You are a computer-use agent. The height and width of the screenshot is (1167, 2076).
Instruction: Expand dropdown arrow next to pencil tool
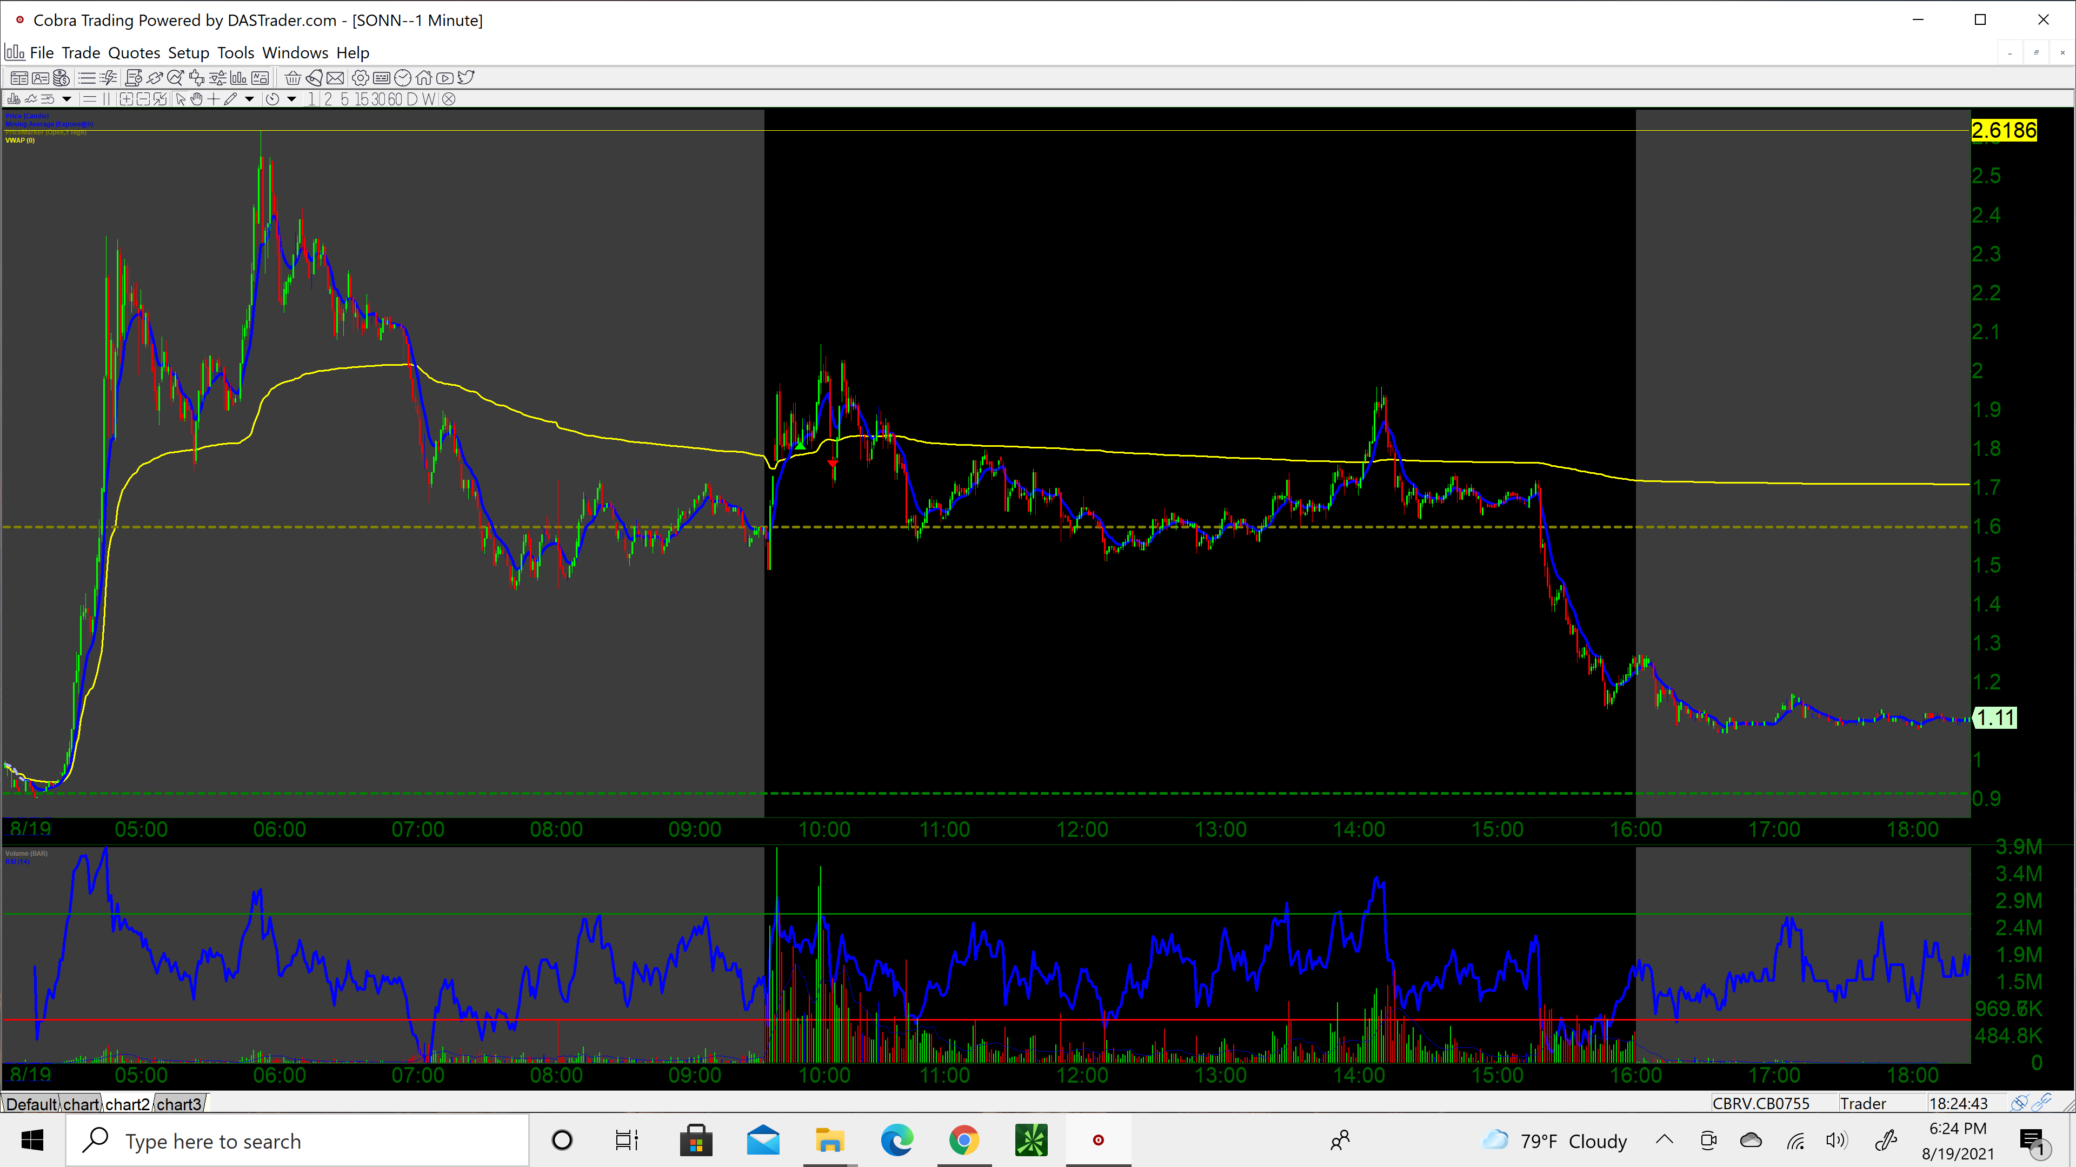point(250,99)
